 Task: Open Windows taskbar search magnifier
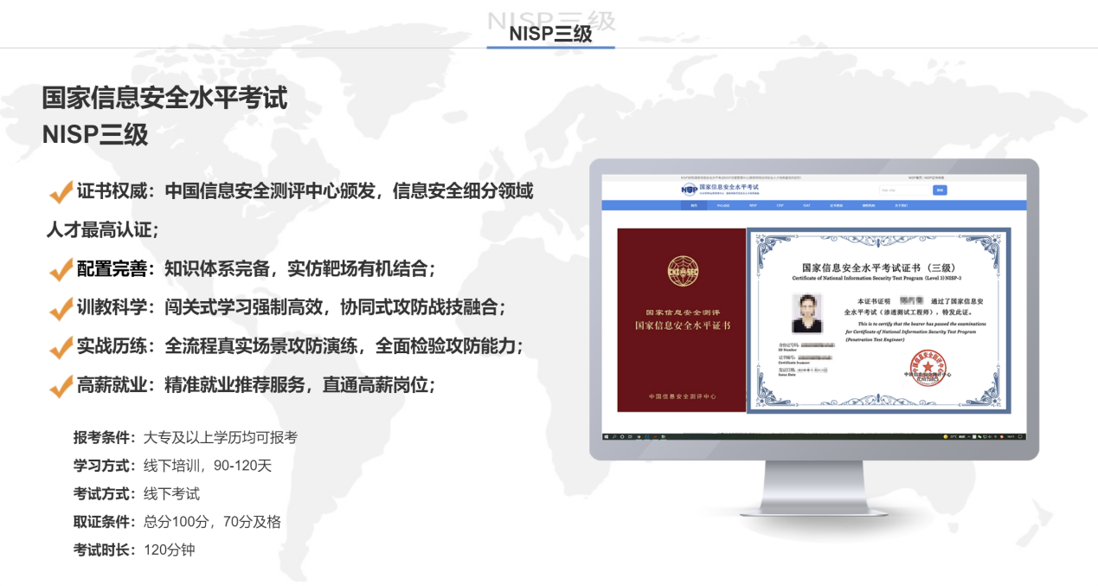pos(615,437)
